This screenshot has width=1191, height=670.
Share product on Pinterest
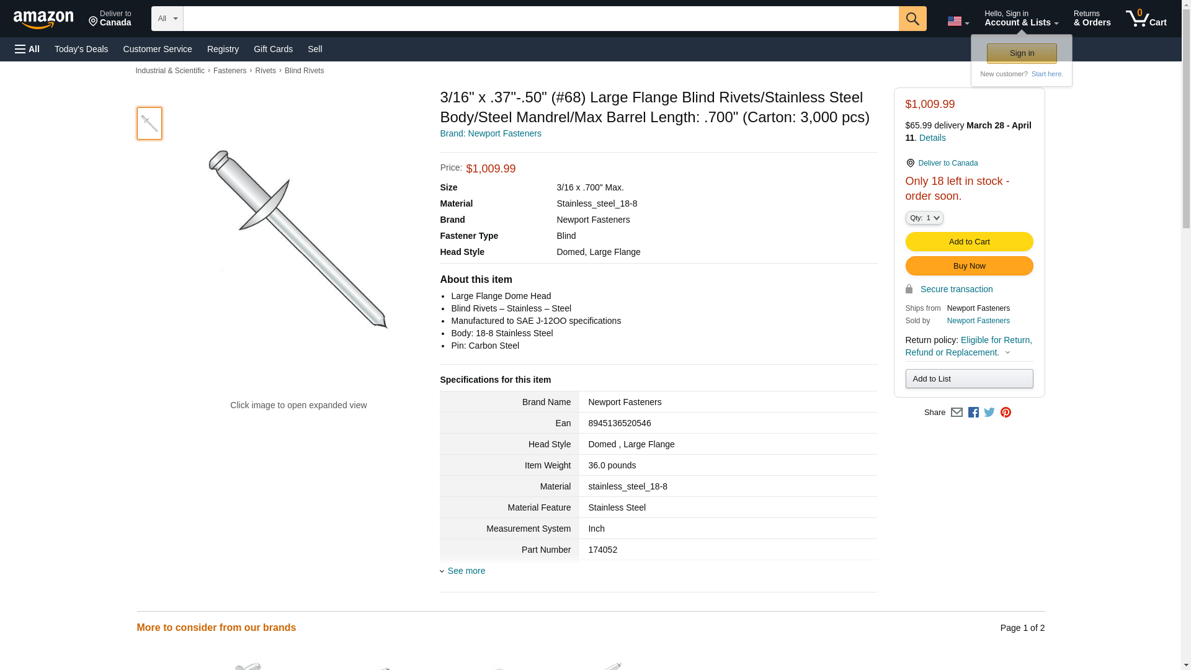pyautogui.click(x=1006, y=413)
